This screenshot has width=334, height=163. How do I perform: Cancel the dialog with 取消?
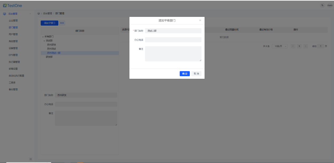tap(196, 74)
